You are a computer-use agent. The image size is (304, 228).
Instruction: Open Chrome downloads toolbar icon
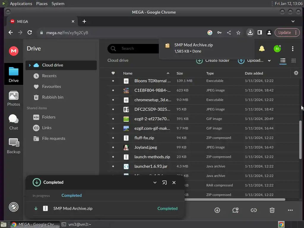[x=250, y=33]
